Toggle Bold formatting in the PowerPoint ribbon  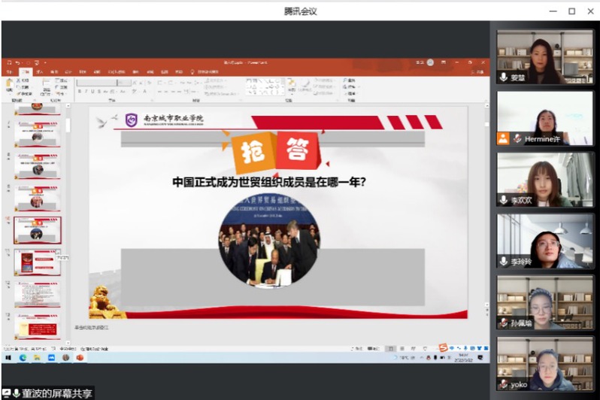pos(79,92)
